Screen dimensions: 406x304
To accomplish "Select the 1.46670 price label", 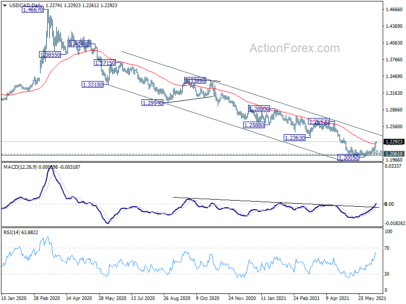I will pyautogui.click(x=33, y=10).
